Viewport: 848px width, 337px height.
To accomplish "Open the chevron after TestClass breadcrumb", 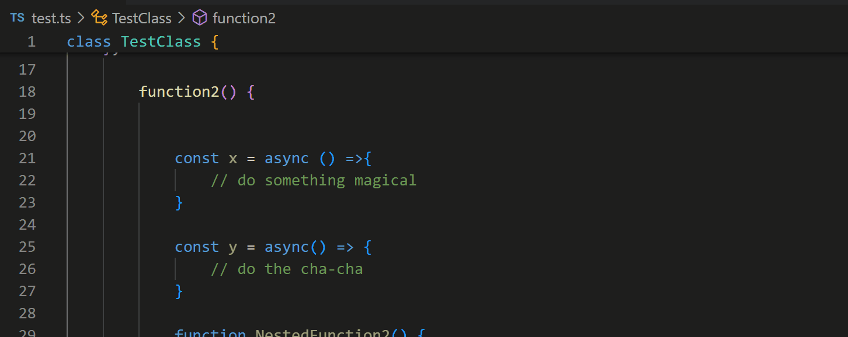I will [x=181, y=18].
